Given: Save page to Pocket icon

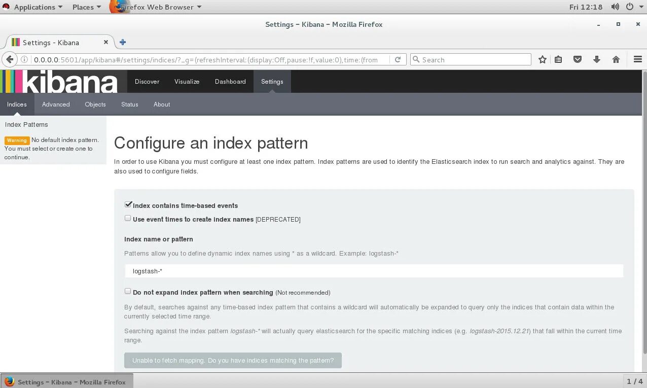Looking at the screenshot, I should [578, 59].
